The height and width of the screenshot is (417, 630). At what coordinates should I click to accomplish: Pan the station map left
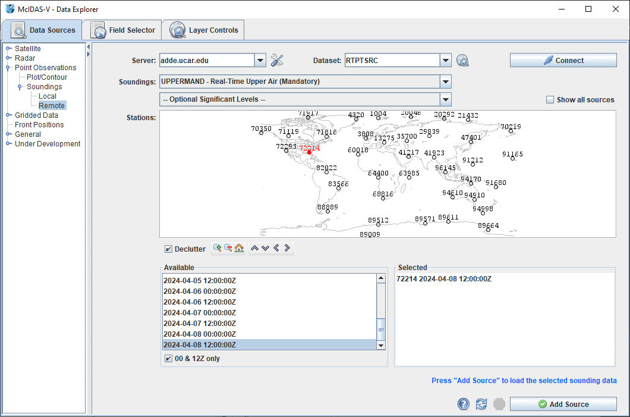pyautogui.click(x=276, y=248)
